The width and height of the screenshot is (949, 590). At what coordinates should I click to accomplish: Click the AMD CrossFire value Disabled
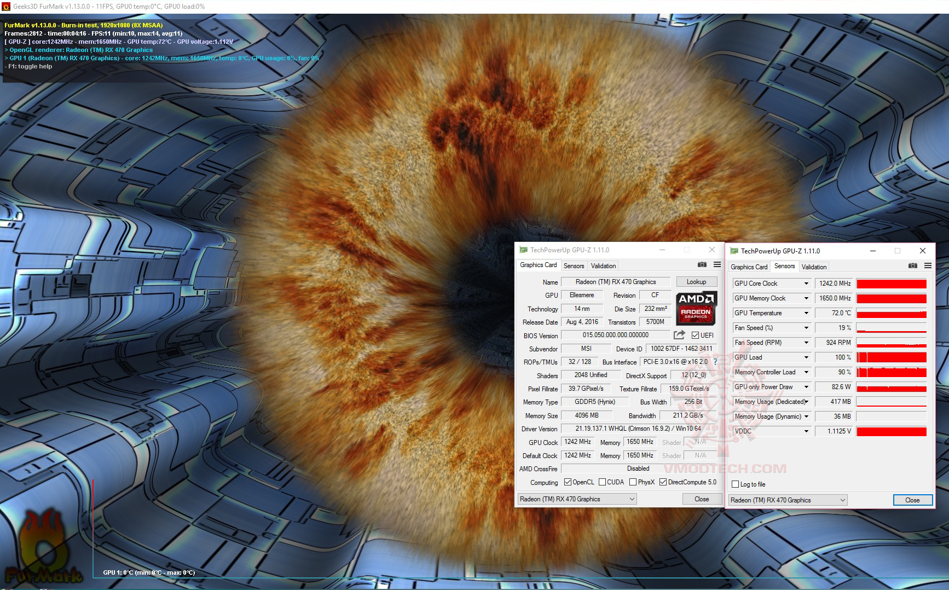click(639, 468)
